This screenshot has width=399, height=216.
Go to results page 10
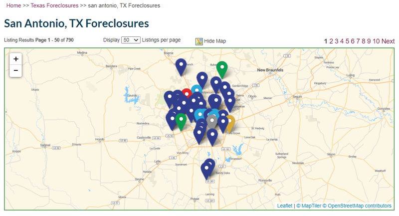coord(376,41)
